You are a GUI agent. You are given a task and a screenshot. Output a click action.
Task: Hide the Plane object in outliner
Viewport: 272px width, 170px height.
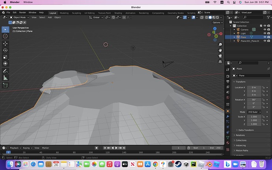point(265,37)
